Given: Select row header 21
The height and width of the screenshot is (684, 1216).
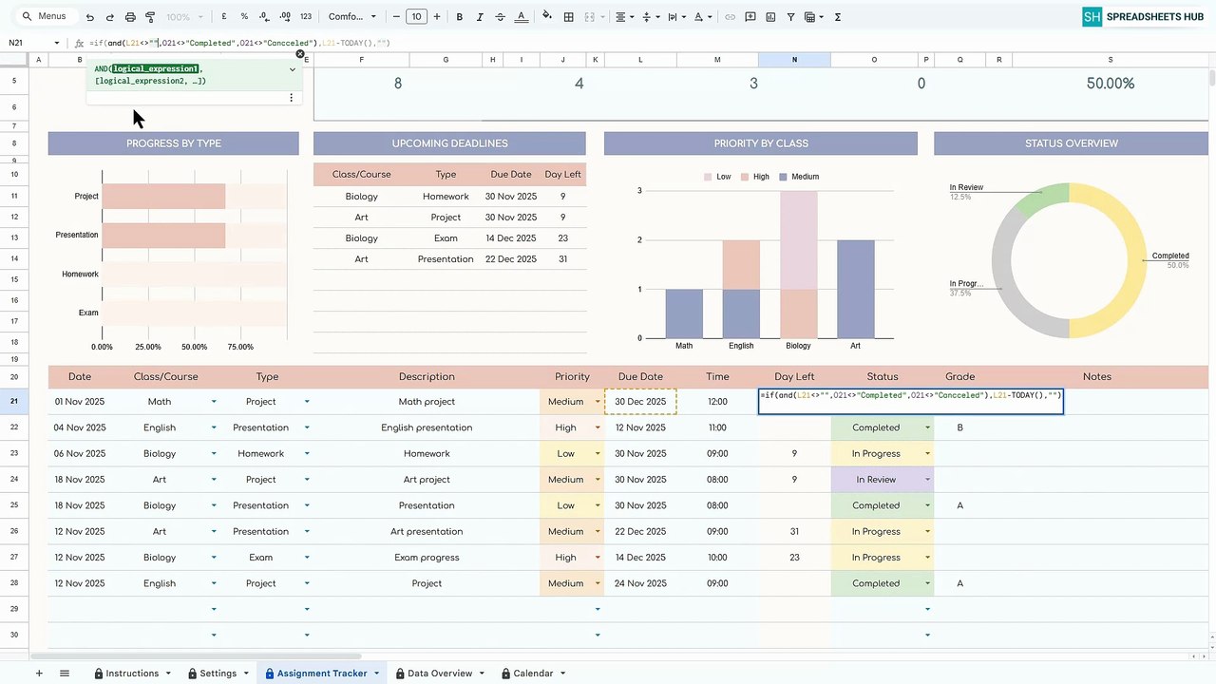Looking at the screenshot, I should pos(14,402).
